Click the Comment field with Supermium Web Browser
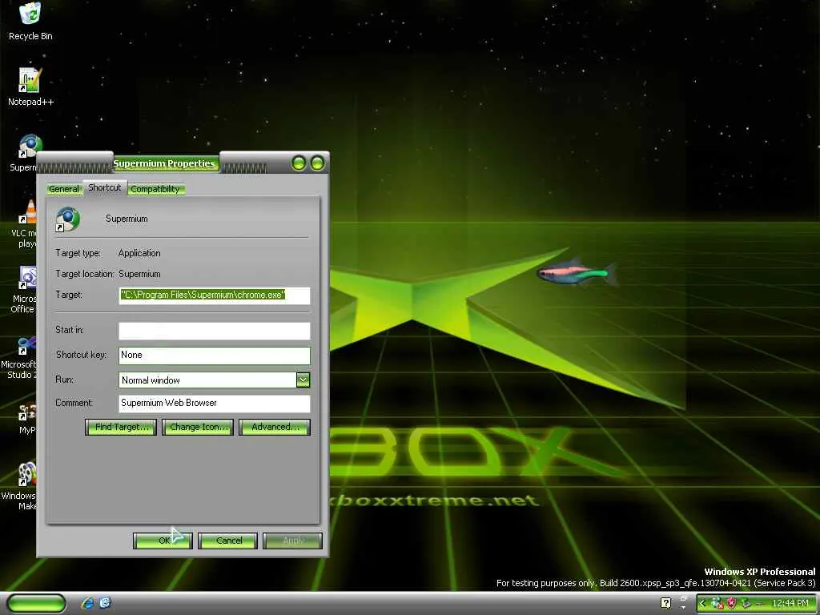Screen dimensions: 820x615 click(215, 404)
